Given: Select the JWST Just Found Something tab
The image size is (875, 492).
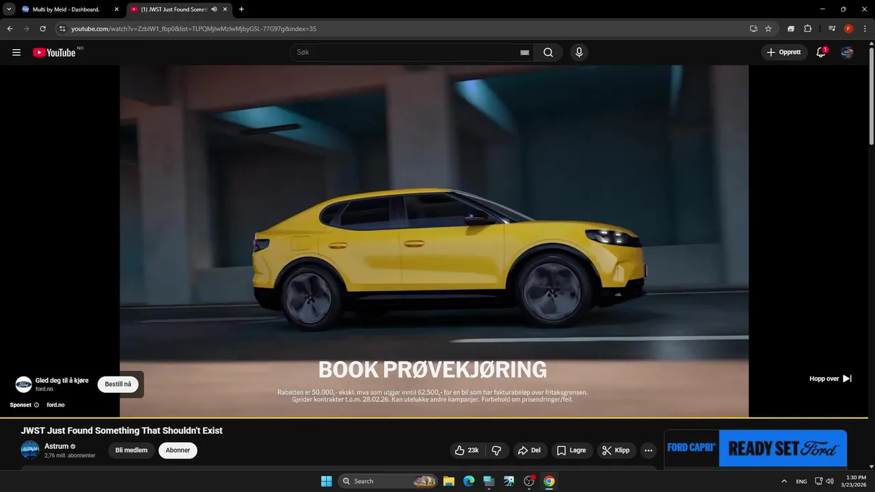Looking at the screenshot, I should click(x=174, y=10).
